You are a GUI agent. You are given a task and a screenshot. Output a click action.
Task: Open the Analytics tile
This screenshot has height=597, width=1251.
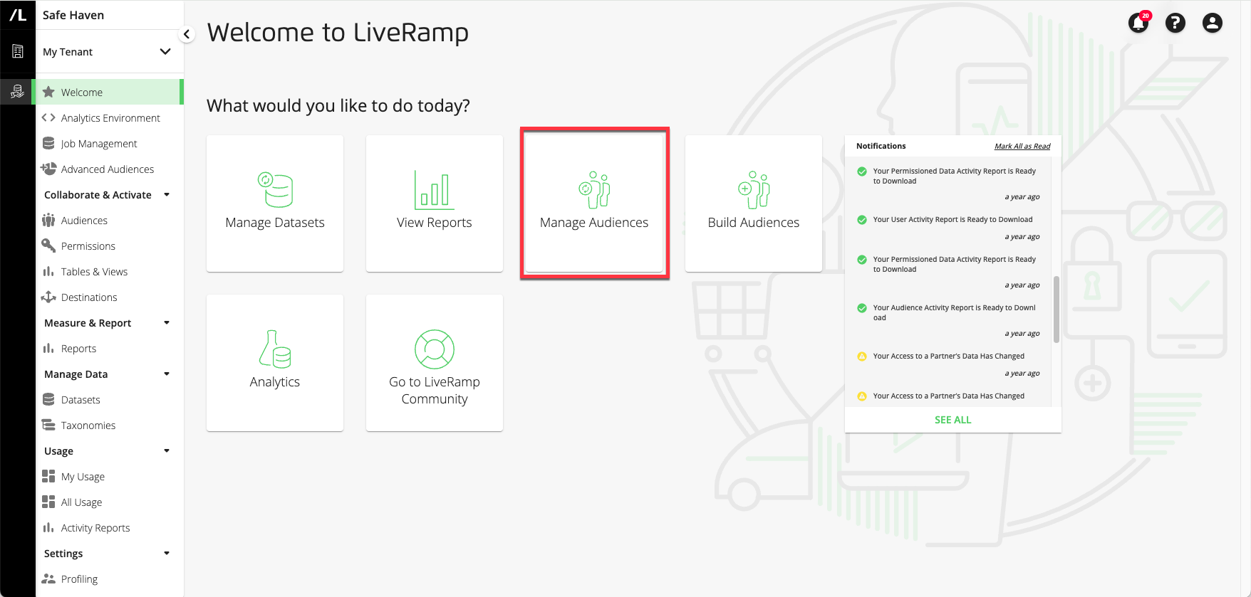click(275, 363)
